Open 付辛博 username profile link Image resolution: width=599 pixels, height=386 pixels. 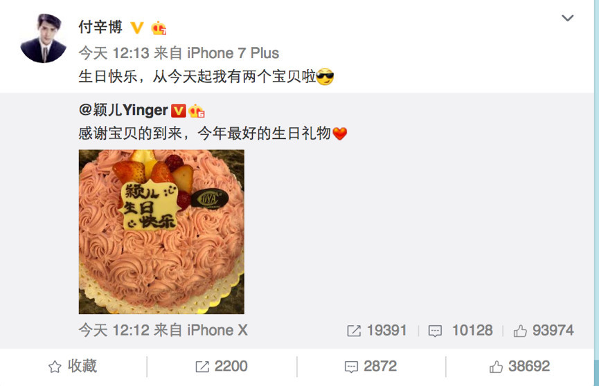(x=100, y=27)
